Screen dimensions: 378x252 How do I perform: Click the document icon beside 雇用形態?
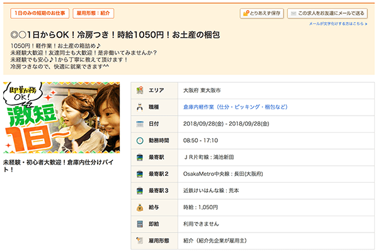[140, 241]
